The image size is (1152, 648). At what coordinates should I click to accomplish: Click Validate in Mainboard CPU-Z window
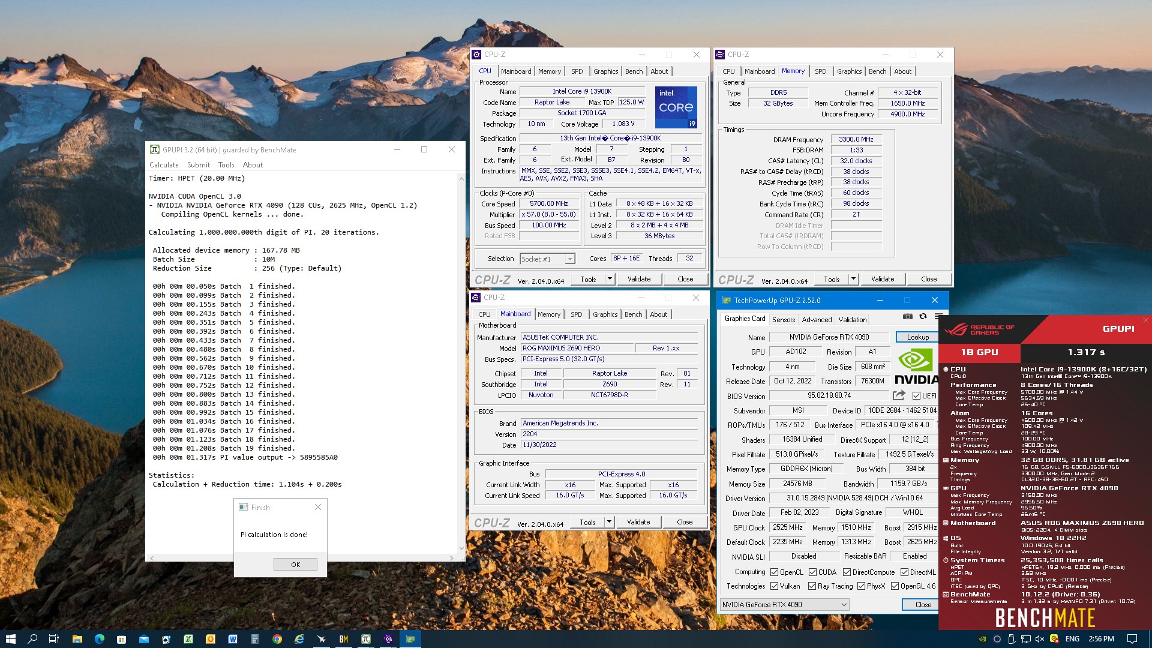coord(638,522)
